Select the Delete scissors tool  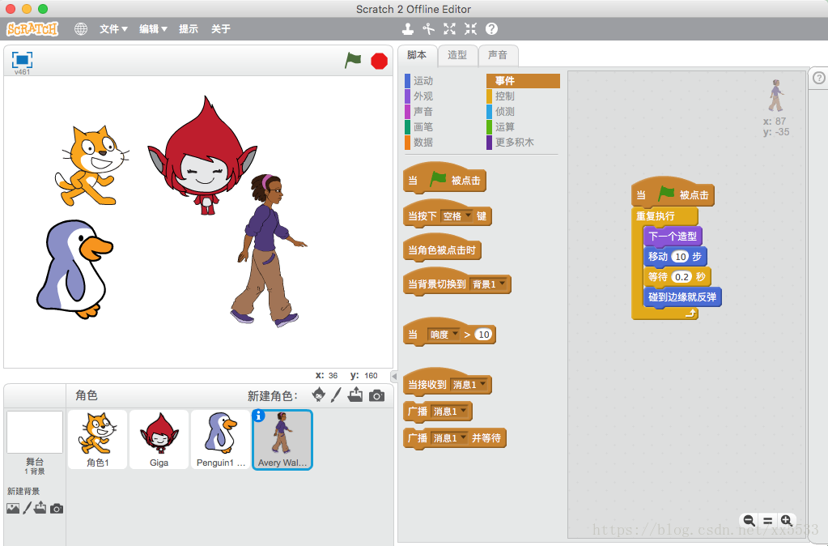coord(428,29)
